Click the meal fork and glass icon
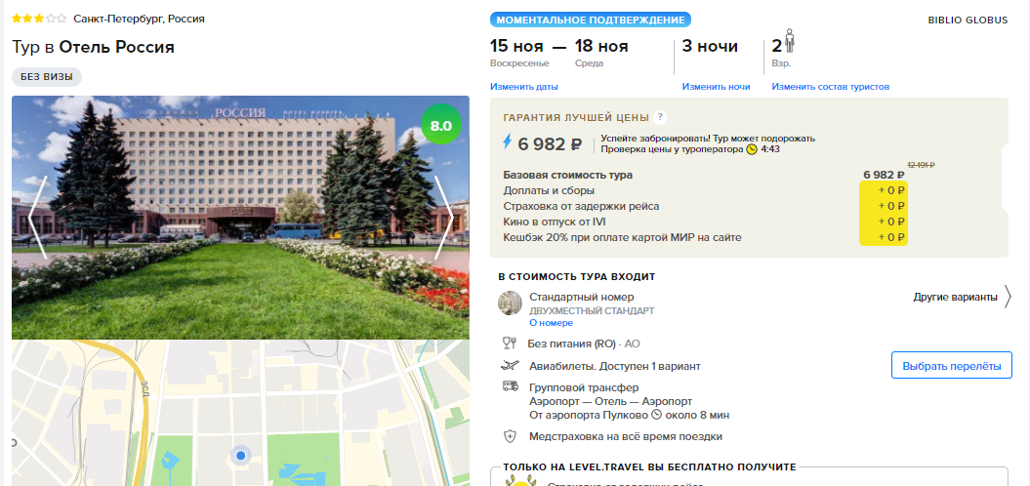The width and height of the screenshot is (1030, 486). [x=509, y=343]
